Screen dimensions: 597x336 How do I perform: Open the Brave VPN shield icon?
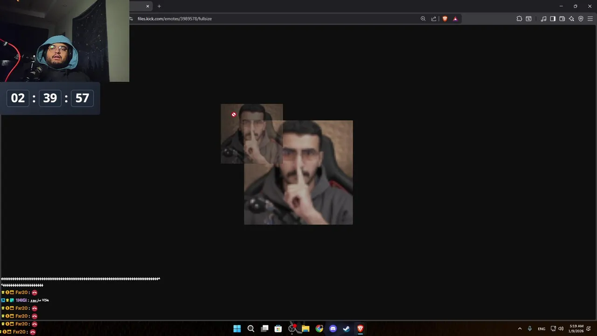pyautogui.click(x=581, y=19)
